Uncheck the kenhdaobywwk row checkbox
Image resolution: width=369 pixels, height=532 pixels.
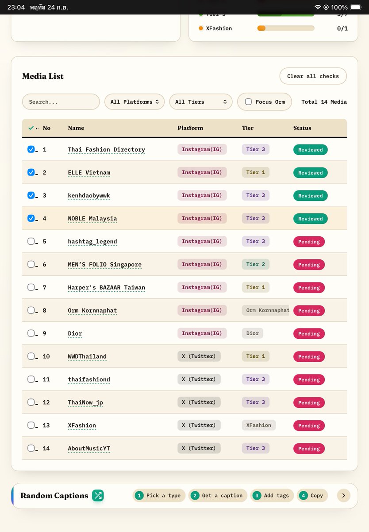(x=31, y=196)
